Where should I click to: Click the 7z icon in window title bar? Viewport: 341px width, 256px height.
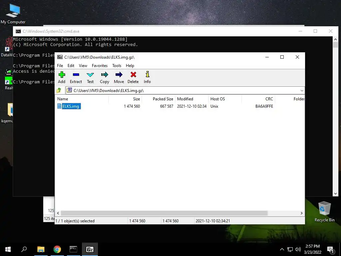tap(60, 57)
